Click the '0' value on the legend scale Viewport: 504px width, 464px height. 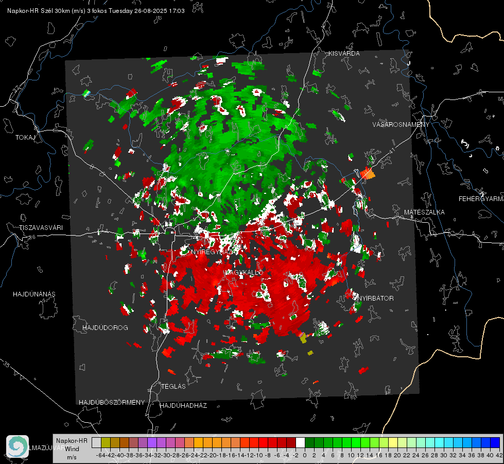(305, 455)
